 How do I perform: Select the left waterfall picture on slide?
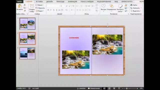(x=76, y=59)
